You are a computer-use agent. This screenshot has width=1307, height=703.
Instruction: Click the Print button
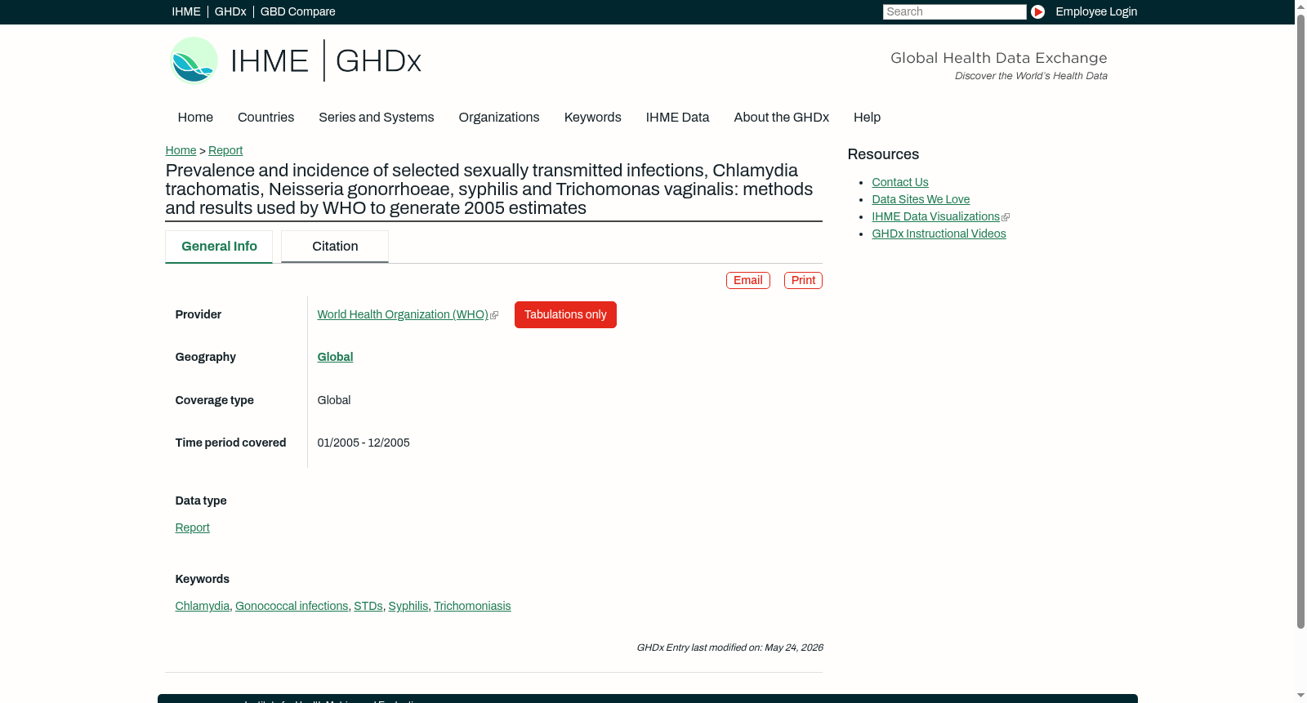pos(803,280)
